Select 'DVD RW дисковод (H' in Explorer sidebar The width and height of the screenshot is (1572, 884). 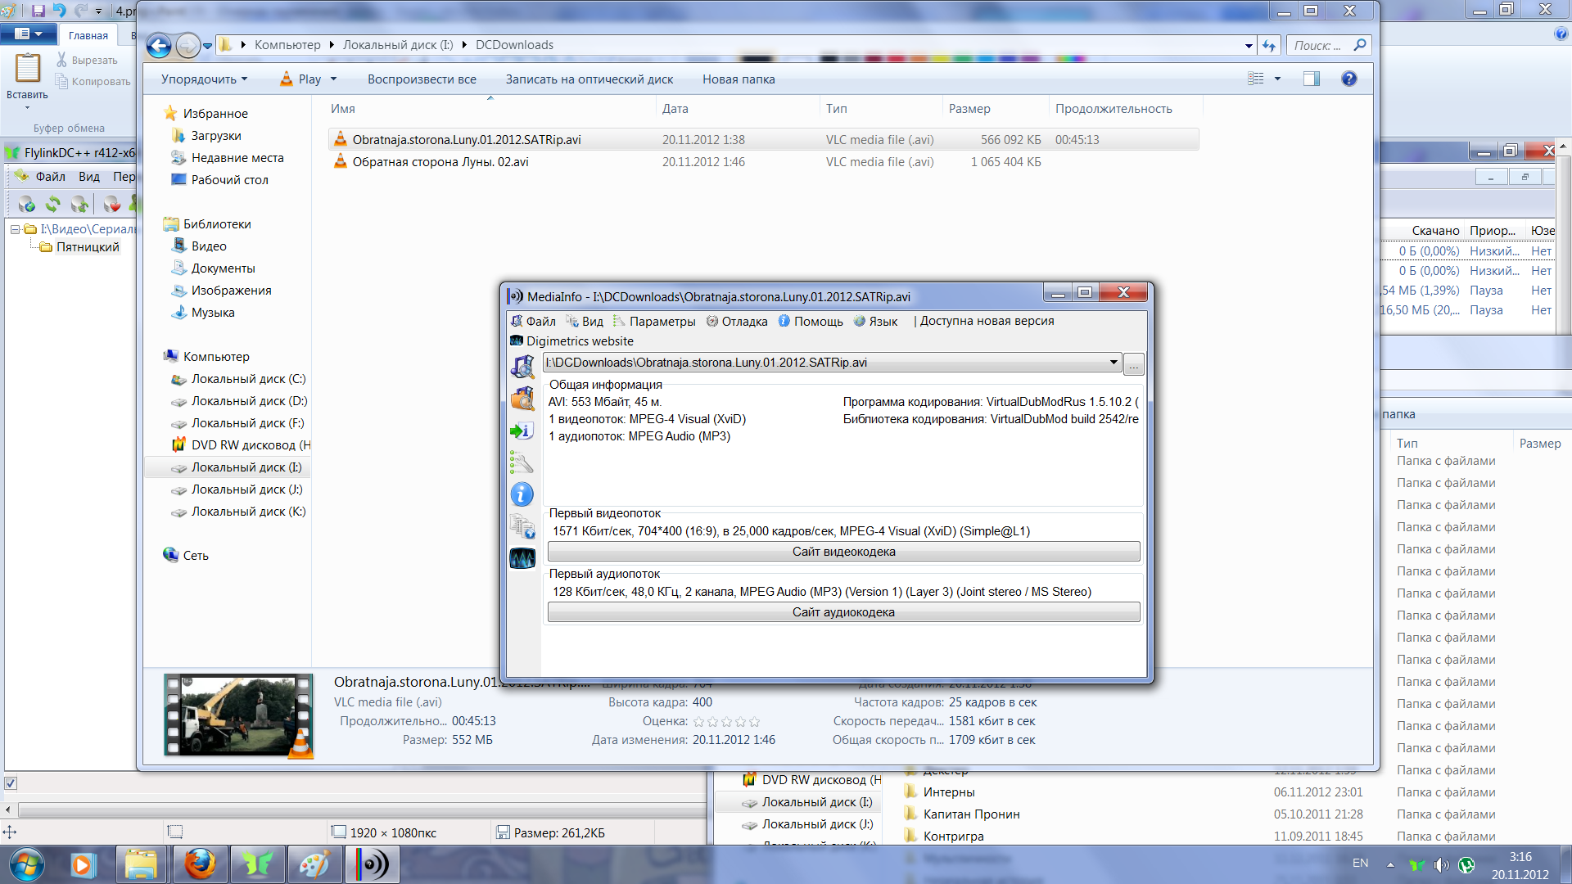tap(242, 445)
